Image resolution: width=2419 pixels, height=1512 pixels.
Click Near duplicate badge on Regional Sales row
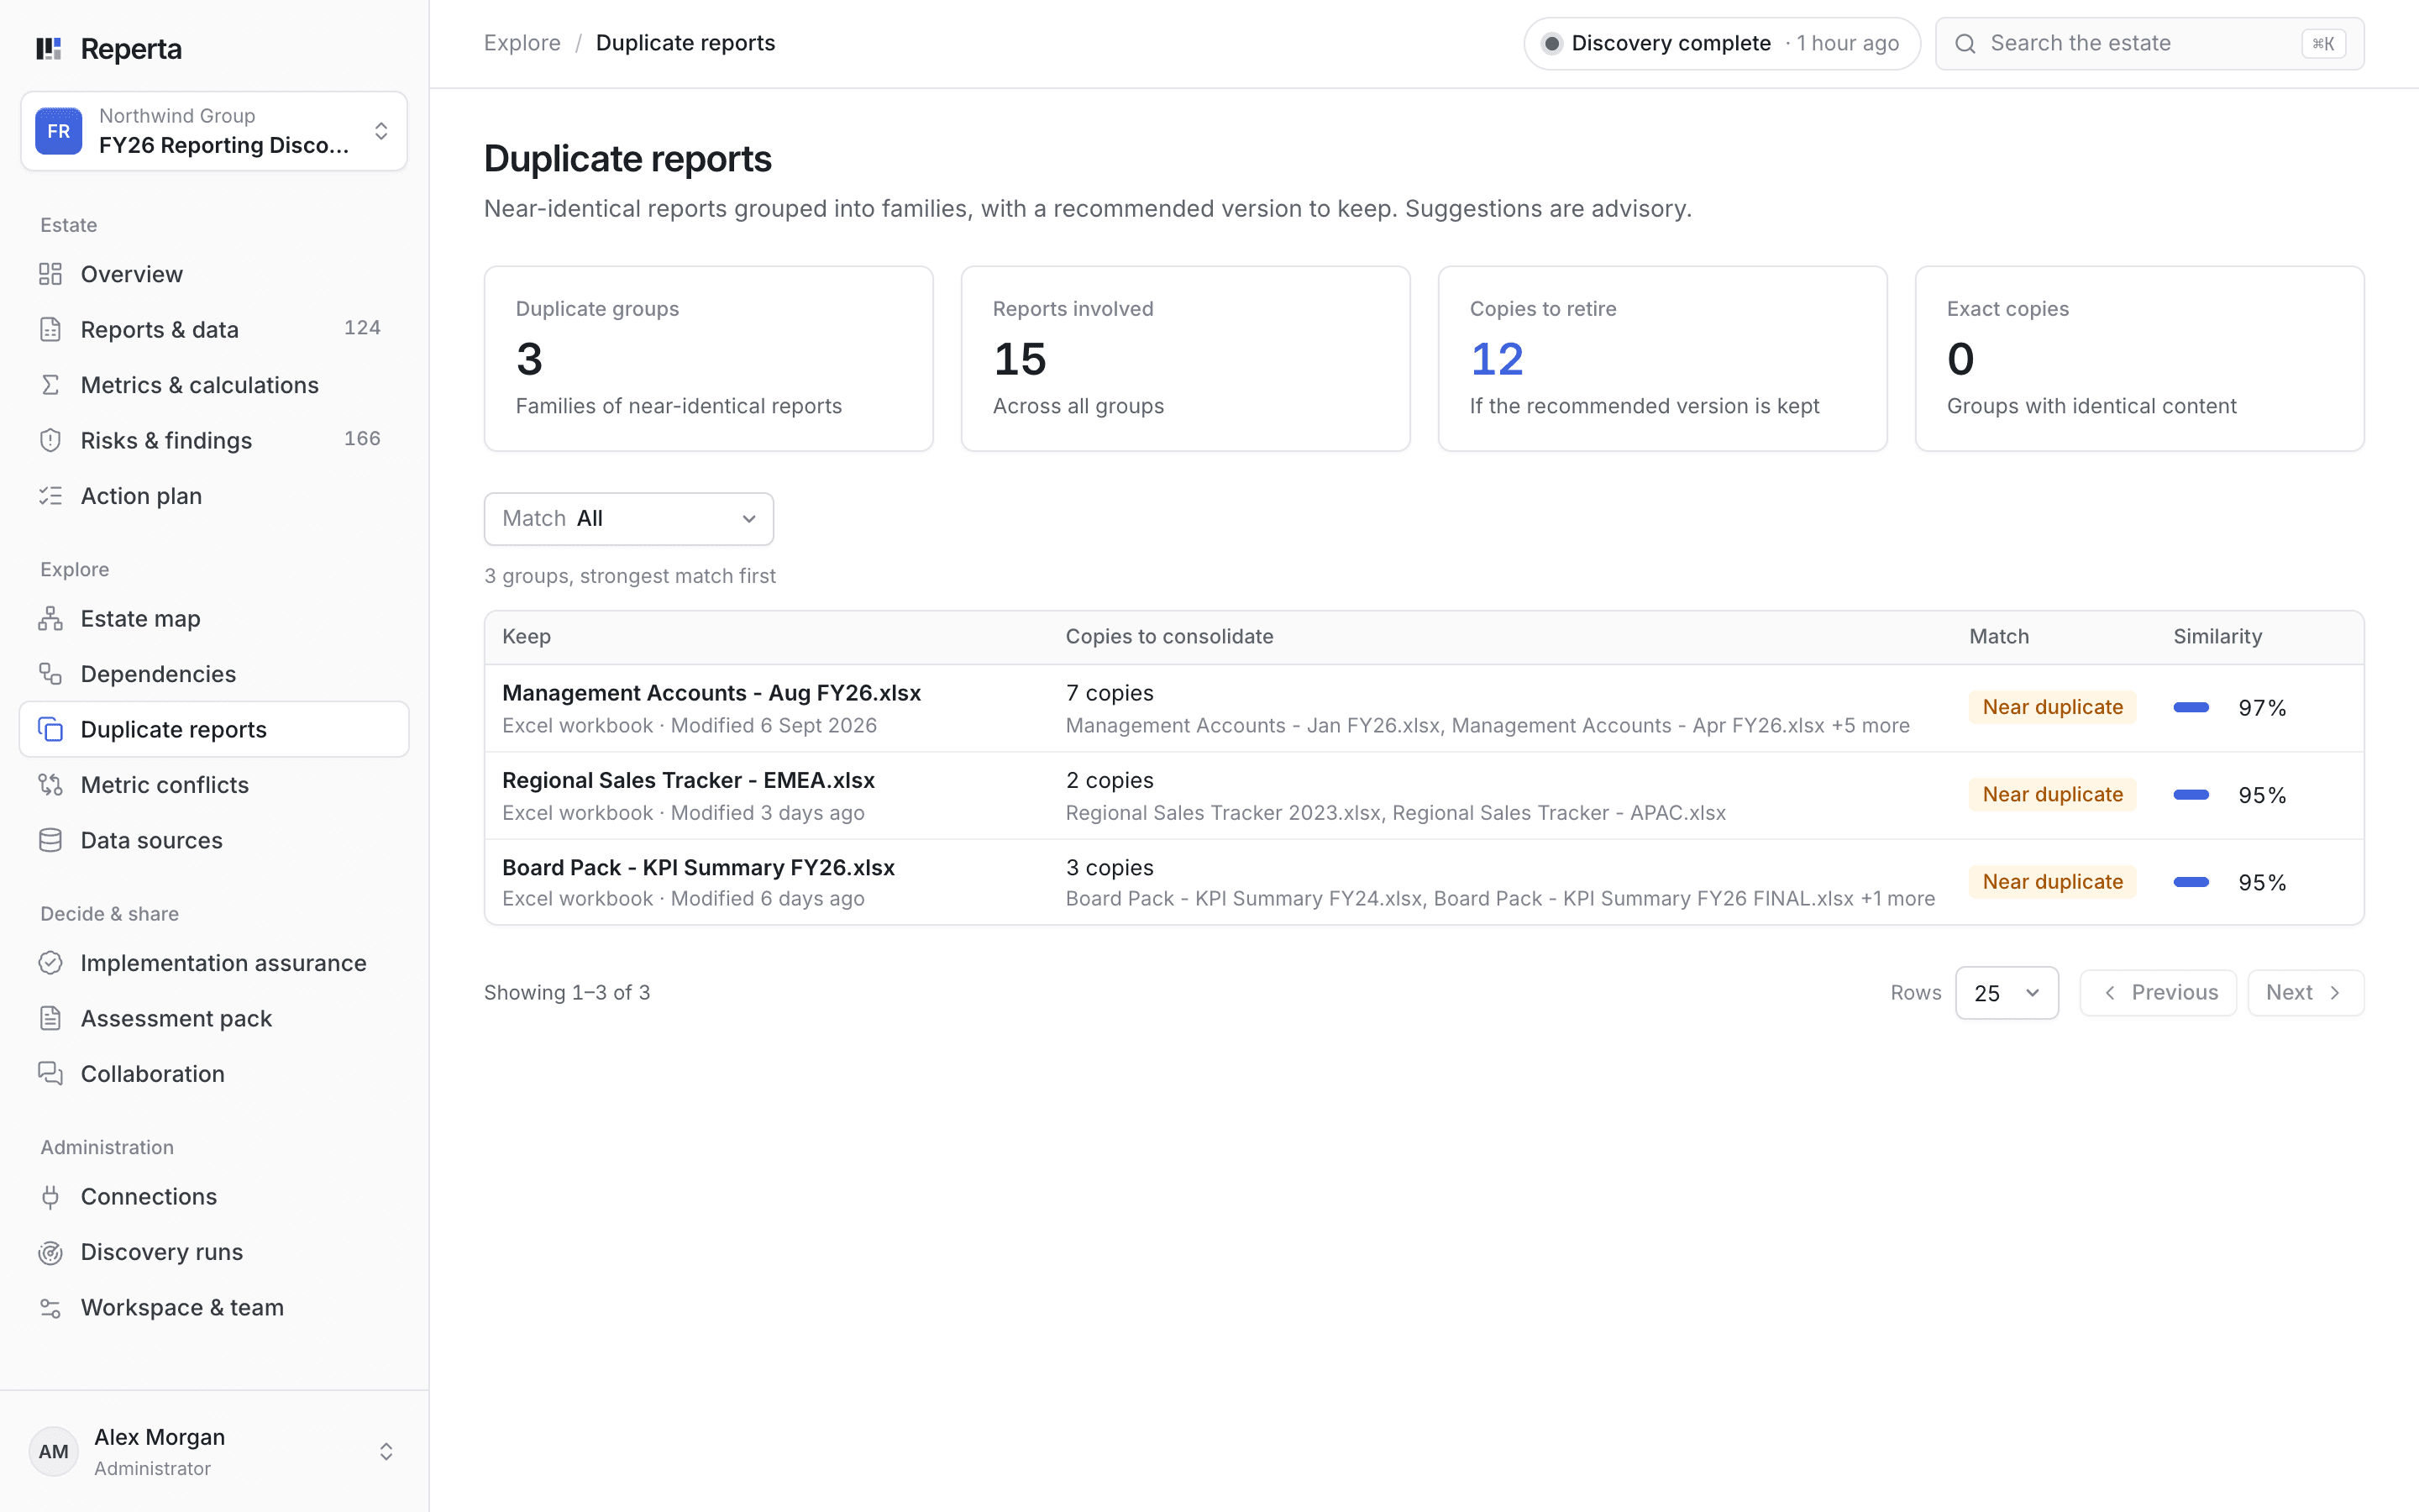(2052, 794)
